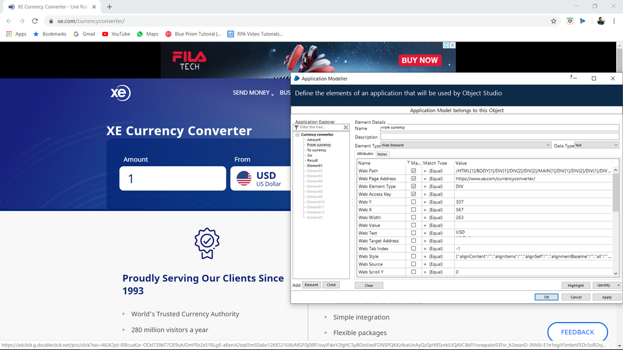Clear the Application Explorer tree filter
Viewport: 623px width, 350px height.
coord(345,128)
